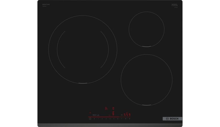Image resolution: width=220 pixels, height=127 pixels.
Task: Select the large left cooking zone
Action: [83, 49]
